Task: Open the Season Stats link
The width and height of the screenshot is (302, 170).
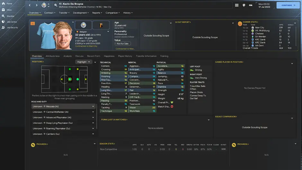Action: point(107,144)
